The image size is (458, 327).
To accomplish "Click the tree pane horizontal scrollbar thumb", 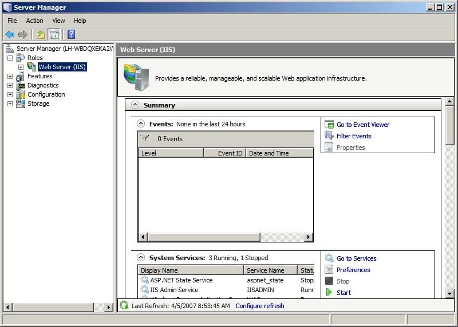I will coord(53,307).
